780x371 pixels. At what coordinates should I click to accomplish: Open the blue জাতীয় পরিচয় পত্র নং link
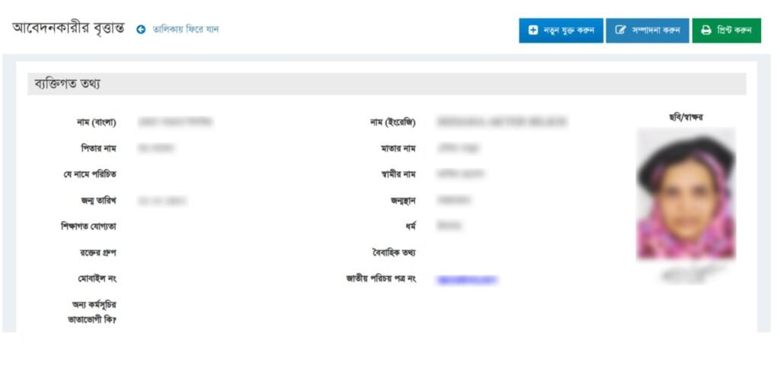pyautogui.click(x=467, y=280)
